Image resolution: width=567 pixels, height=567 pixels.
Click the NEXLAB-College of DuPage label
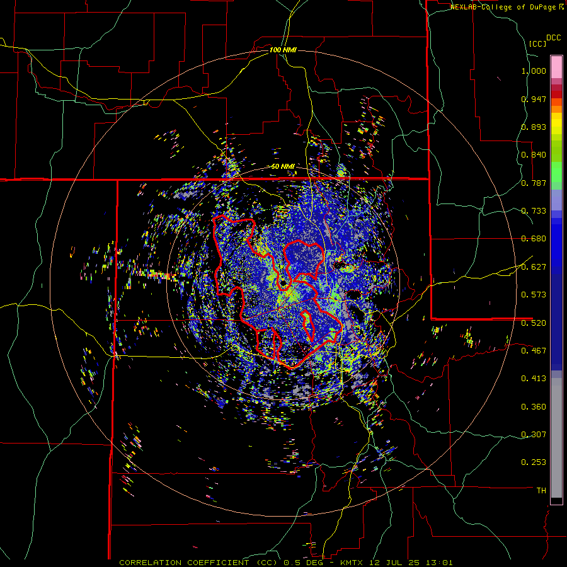(x=503, y=7)
